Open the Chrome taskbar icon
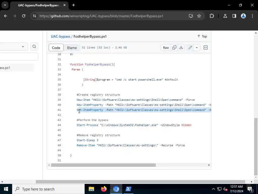The width and height of the screenshot is (258, 194). pyautogui.click(x=116, y=189)
